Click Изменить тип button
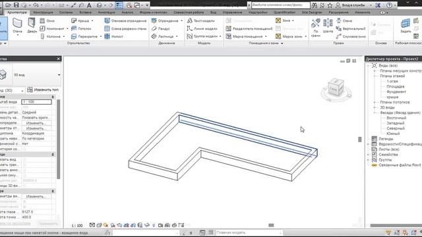422x237 pixels. coord(43,90)
